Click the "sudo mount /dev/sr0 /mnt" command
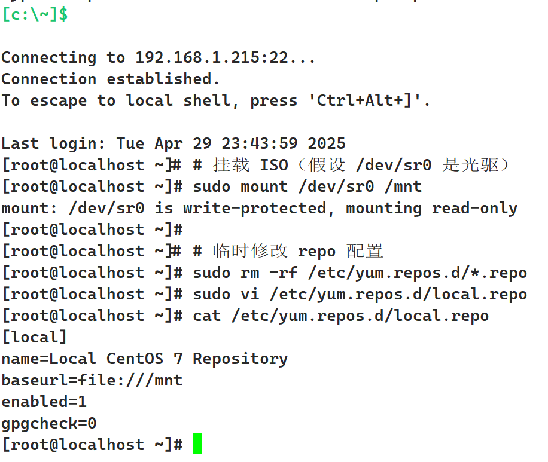 [307, 186]
